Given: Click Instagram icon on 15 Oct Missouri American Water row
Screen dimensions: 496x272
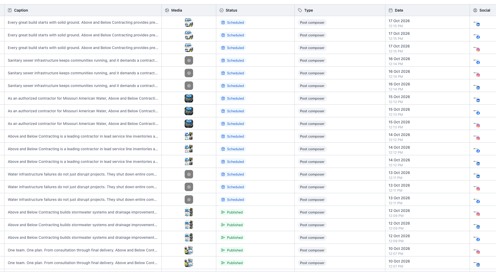Looking at the screenshot, I should tap(478, 126).
